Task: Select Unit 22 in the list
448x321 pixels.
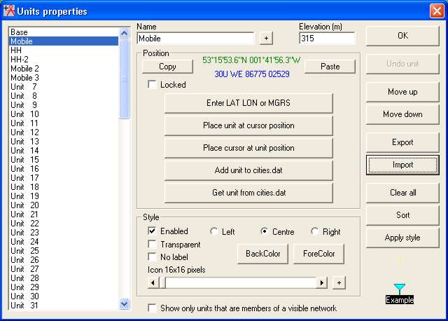Action: [64, 224]
